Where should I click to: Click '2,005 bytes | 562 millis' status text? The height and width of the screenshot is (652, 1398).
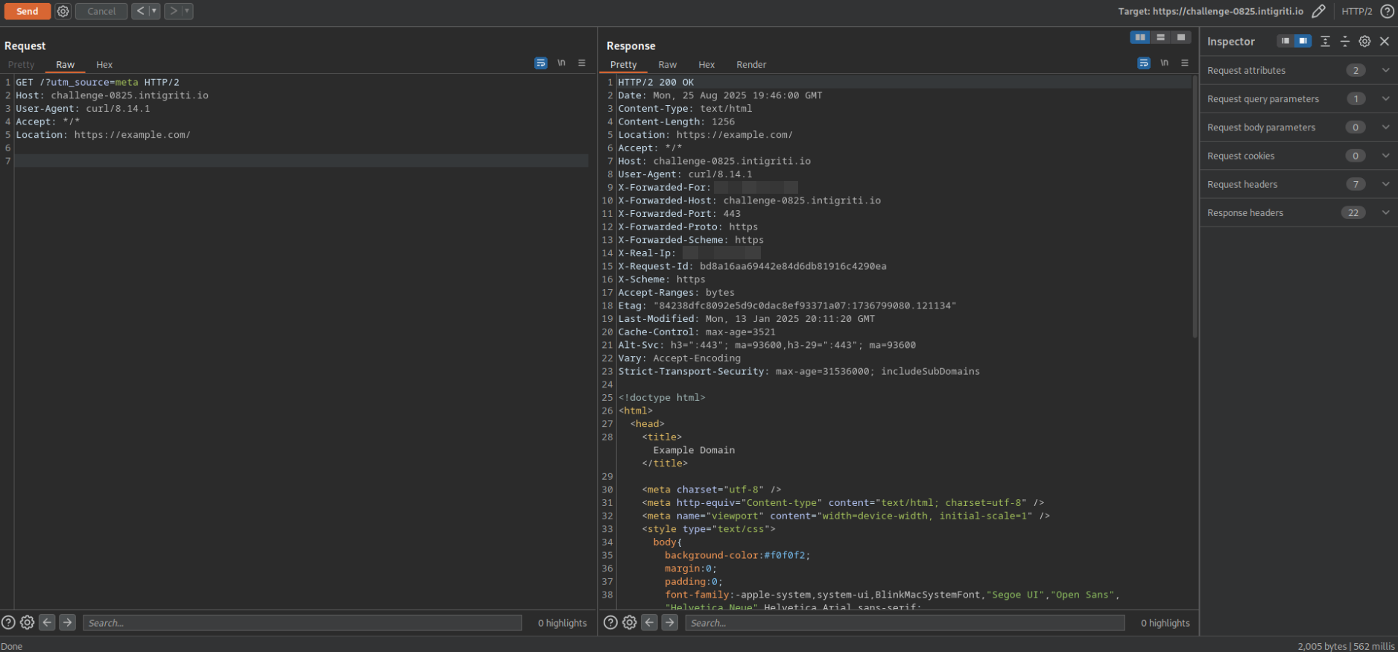click(1346, 646)
